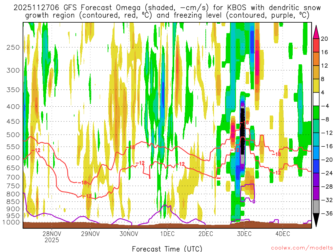
Task: Select the 1DEC date axis label
Action: click(x=167, y=234)
